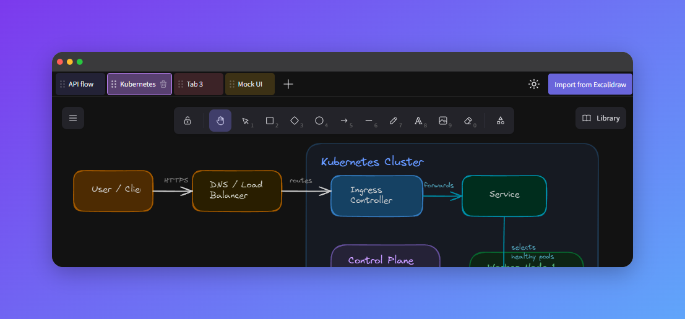Add a new tab with plus icon
The height and width of the screenshot is (319, 685).
click(x=288, y=84)
